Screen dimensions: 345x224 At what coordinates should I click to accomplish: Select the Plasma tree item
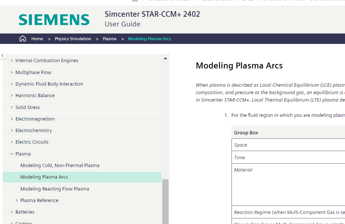pos(23,154)
